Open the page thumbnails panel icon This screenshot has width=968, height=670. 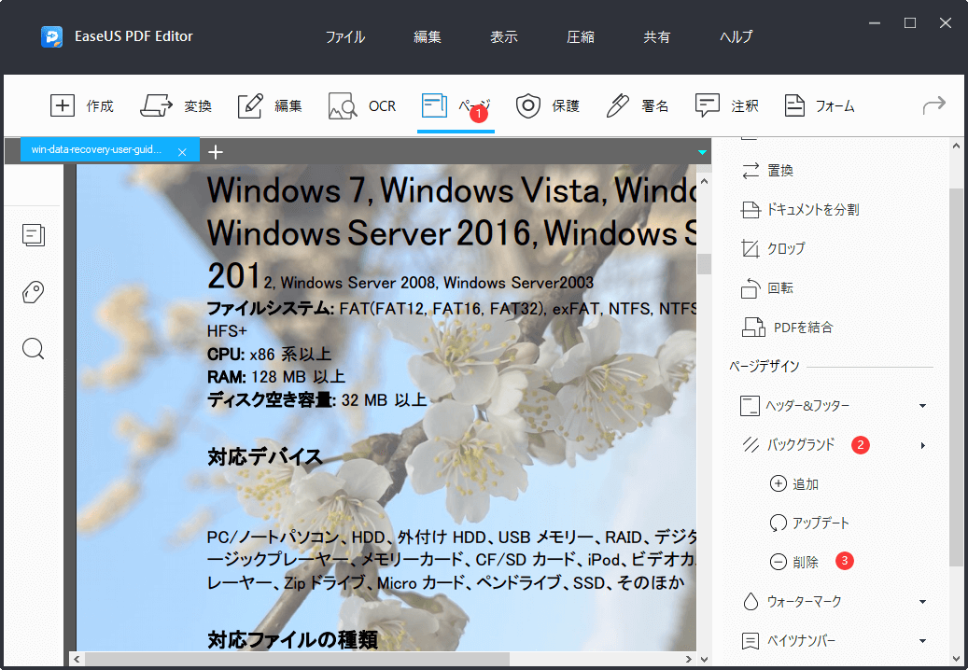point(34,235)
